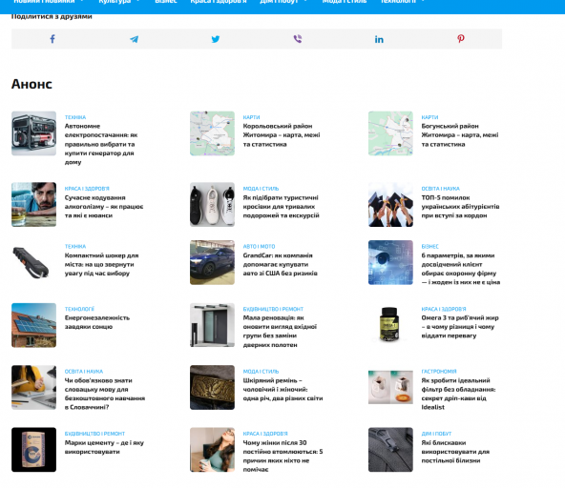This screenshot has width=565, height=488.
Task: Open 'Компактний шокер для міста' article
Action: (x=101, y=264)
